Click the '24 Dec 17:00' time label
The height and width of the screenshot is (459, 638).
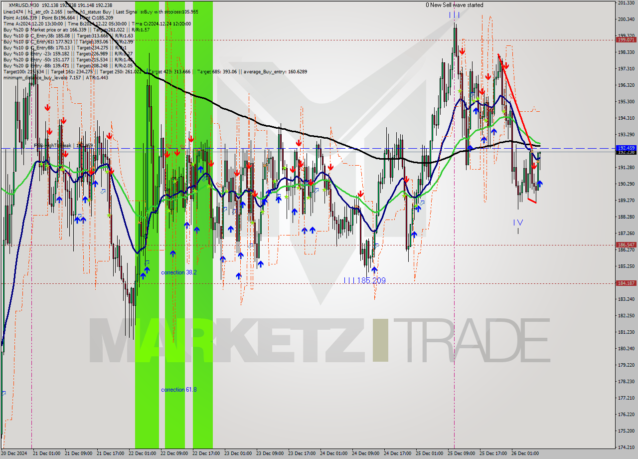pos(397,454)
